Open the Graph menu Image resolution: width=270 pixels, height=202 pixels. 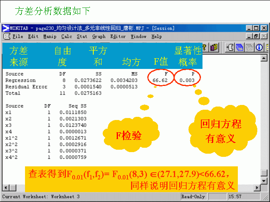99,36
